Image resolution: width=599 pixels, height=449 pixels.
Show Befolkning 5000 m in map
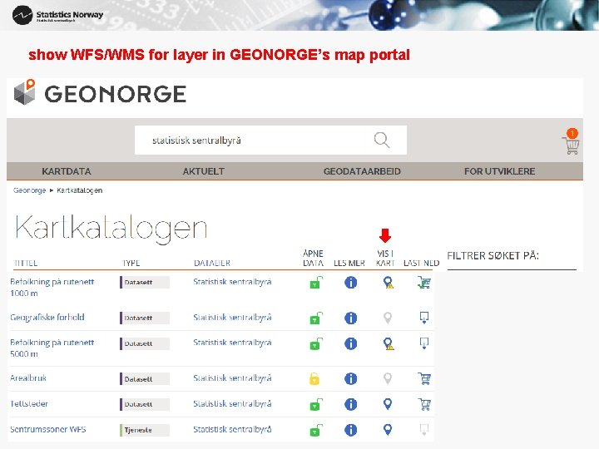click(x=389, y=343)
